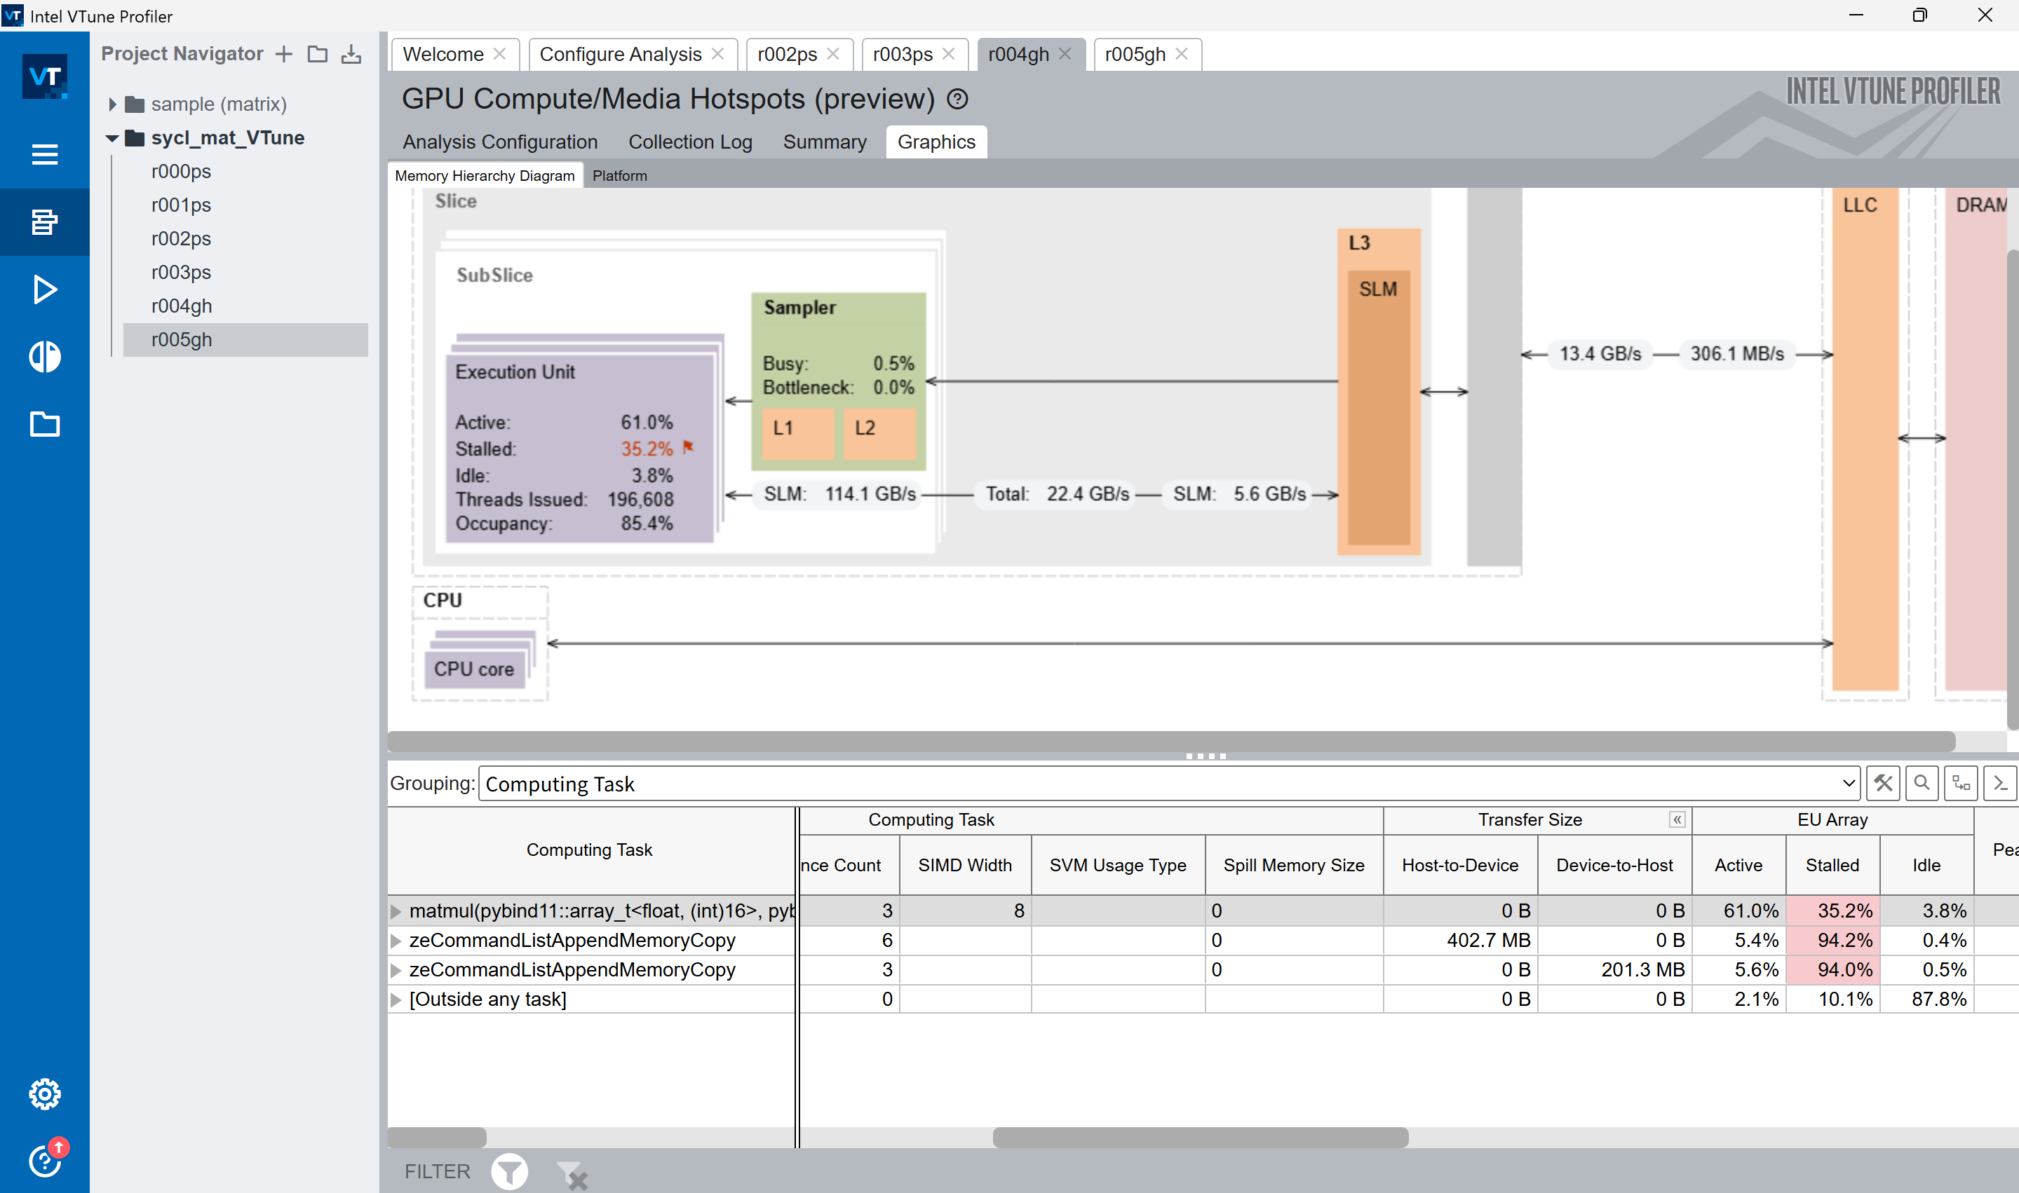Click the diagram vertical scrollbar
This screenshot has width=2019, height=1193.
2013,489
